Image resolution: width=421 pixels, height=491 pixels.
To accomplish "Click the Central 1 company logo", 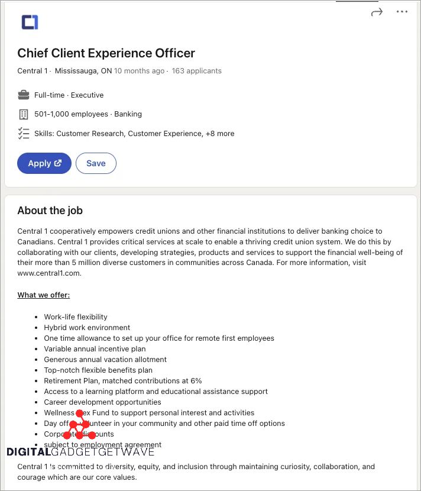I will pyautogui.click(x=30, y=22).
